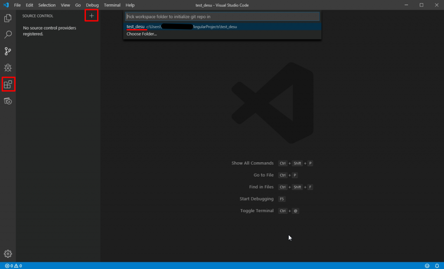Open the Help menu
Screen dimensions: 444x269
tap(130, 5)
